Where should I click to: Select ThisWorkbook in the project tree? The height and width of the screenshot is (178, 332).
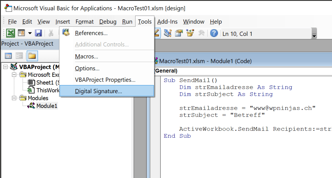44,90
